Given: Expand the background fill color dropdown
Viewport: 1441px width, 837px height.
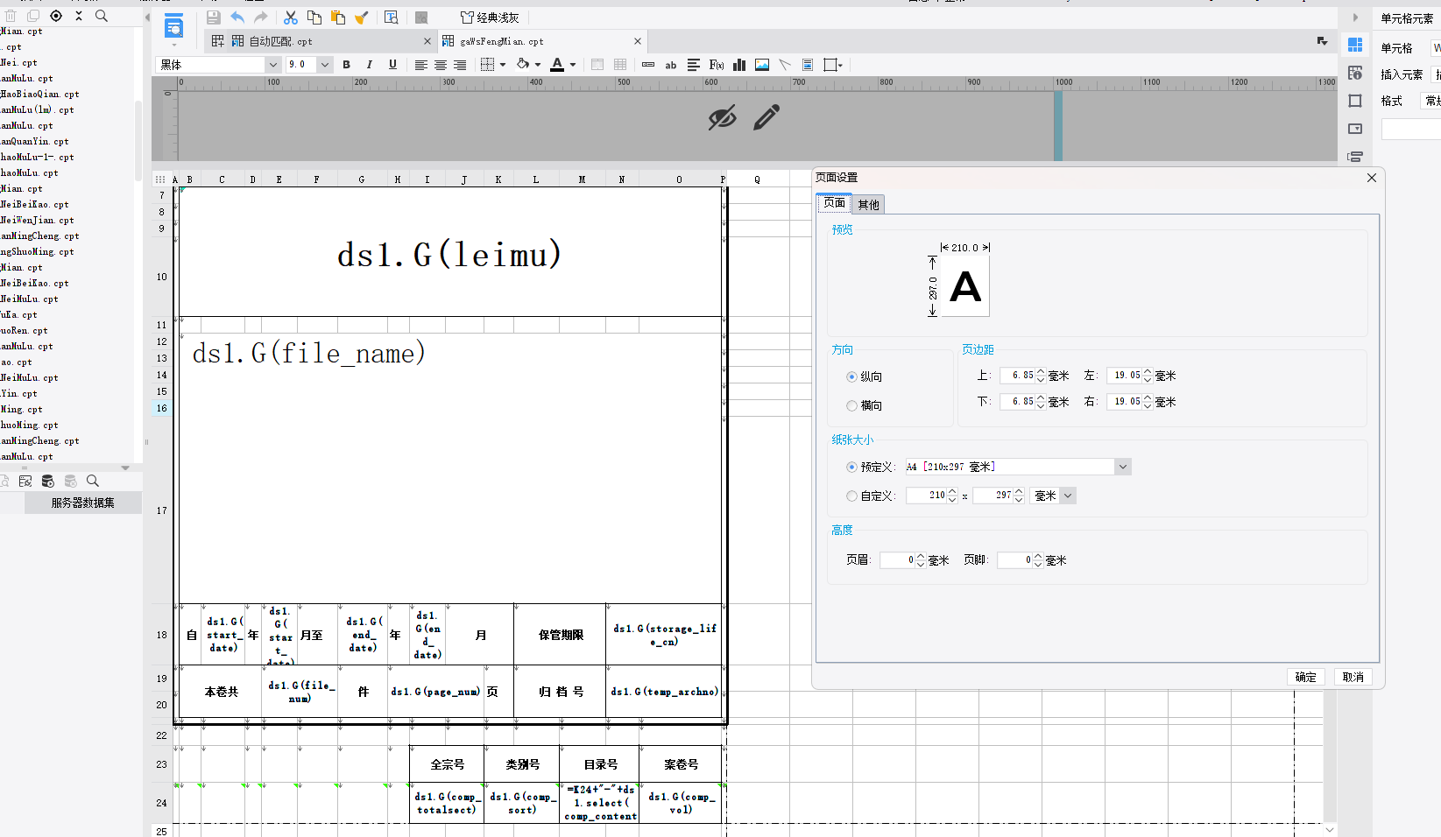Looking at the screenshot, I should pyautogui.click(x=538, y=65).
